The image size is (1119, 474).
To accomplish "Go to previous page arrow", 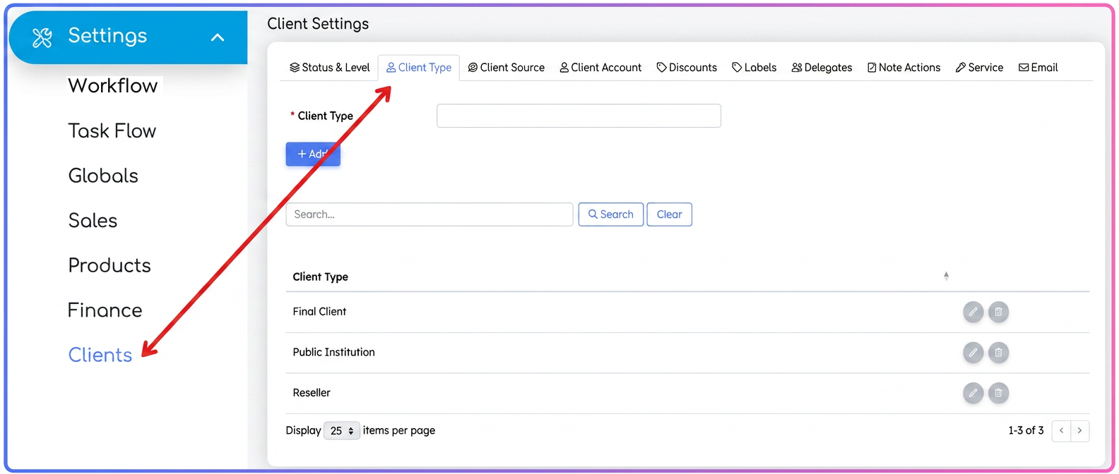I will pyautogui.click(x=1061, y=430).
